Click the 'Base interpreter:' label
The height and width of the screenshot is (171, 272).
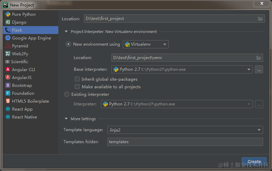tap(91, 69)
